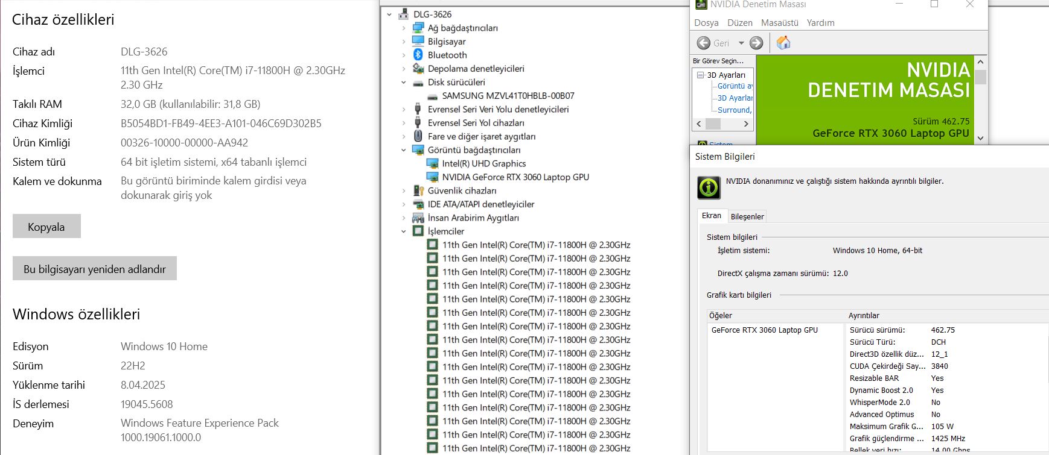Image resolution: width=1049 pixels, height=455 pixels.
Task: Click the Windows 10 Home, 64-bit value
Action: (x=878, y=251)
